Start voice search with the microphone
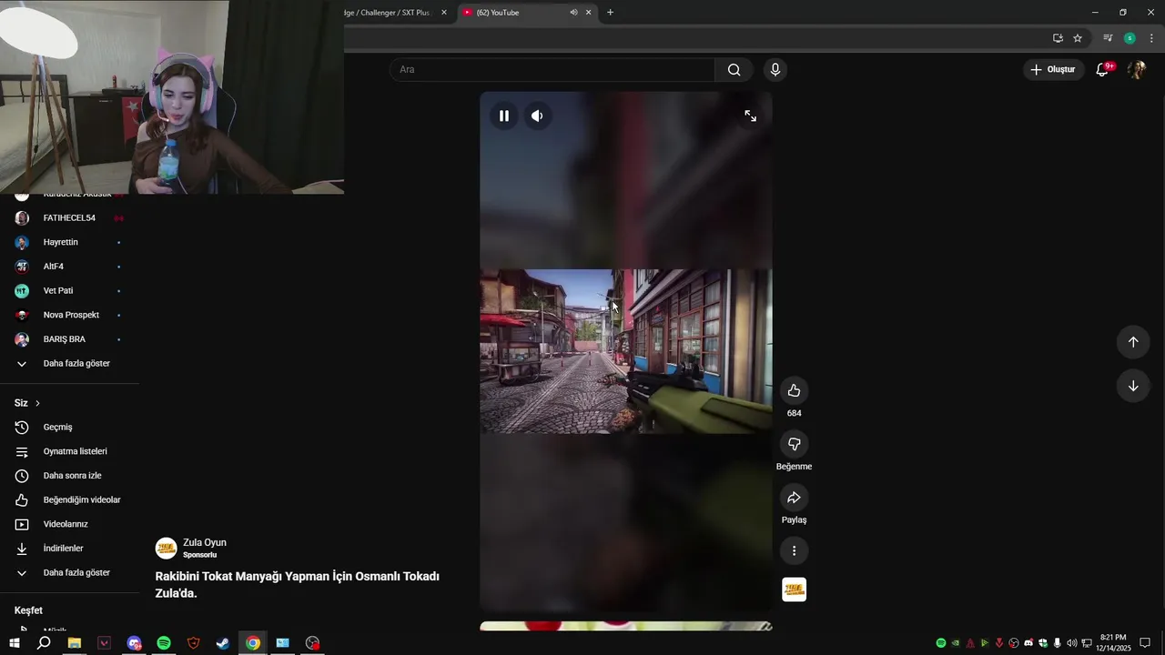 click(775, 69)
